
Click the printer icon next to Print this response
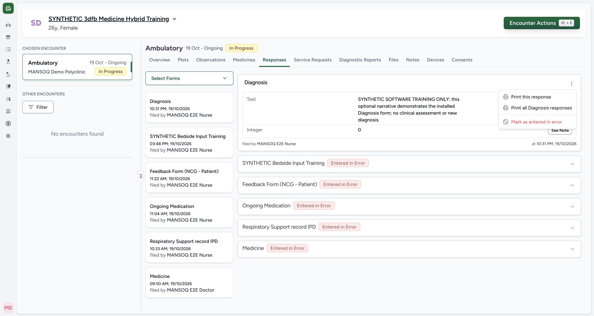click(x=506, y=97)
